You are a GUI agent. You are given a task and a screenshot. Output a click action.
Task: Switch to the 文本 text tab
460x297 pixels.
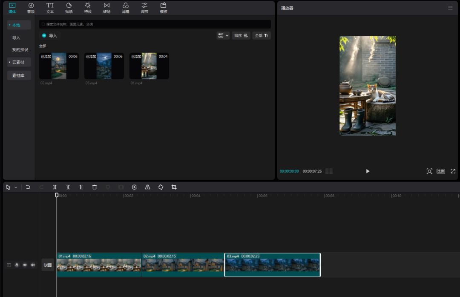[50, 8]
